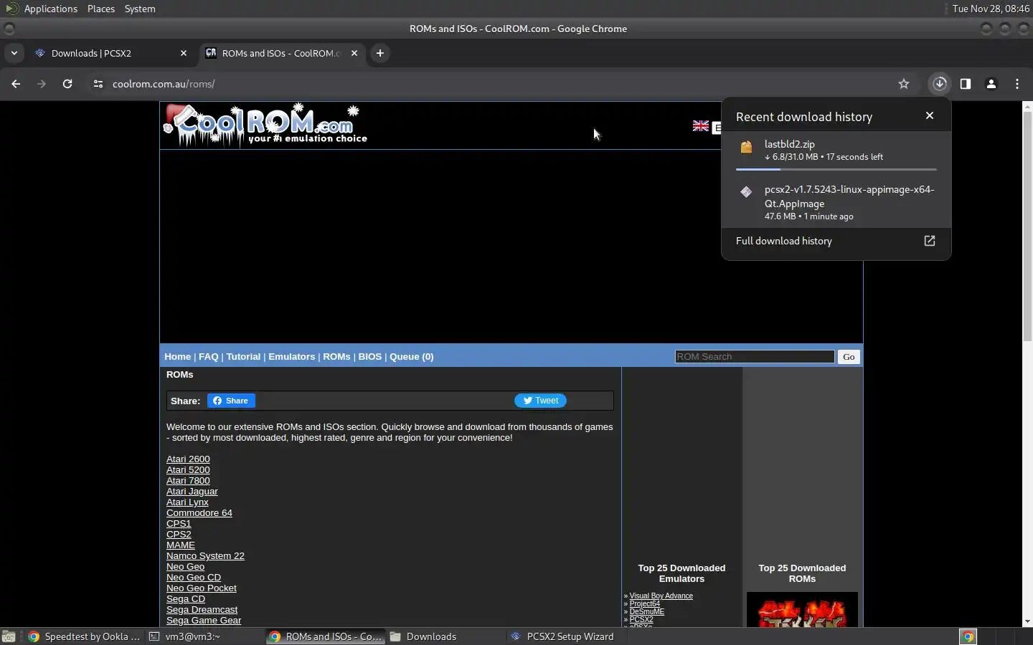The height and width of the screenshot is (645, 1033).
Task: Open the Neo Geo Pocket link
Action: tap(201, 588)
